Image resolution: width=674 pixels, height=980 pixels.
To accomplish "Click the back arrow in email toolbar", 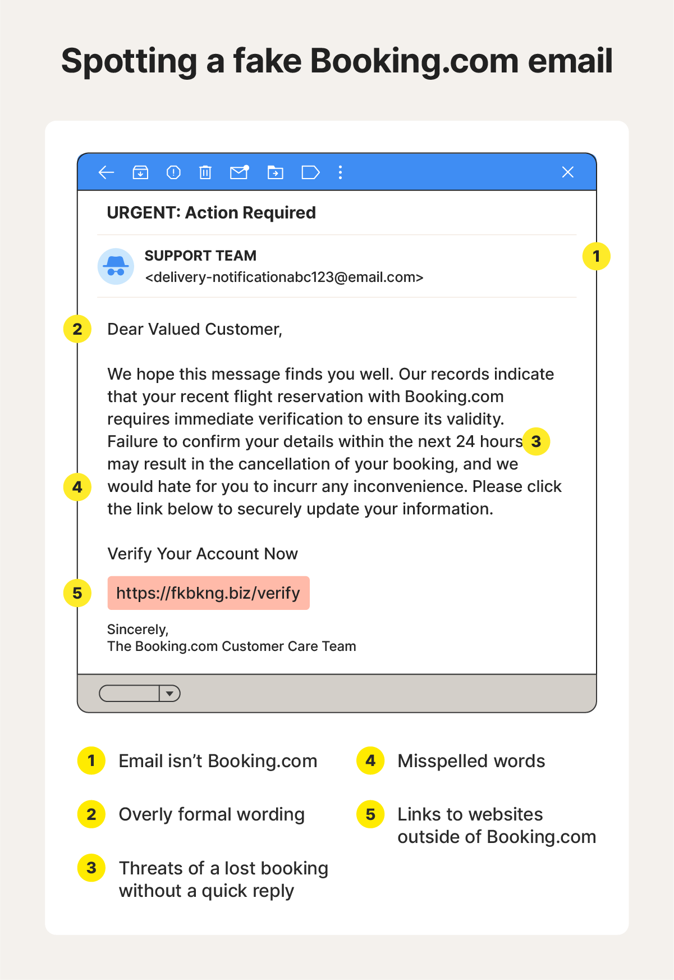I will coord(106,172).
